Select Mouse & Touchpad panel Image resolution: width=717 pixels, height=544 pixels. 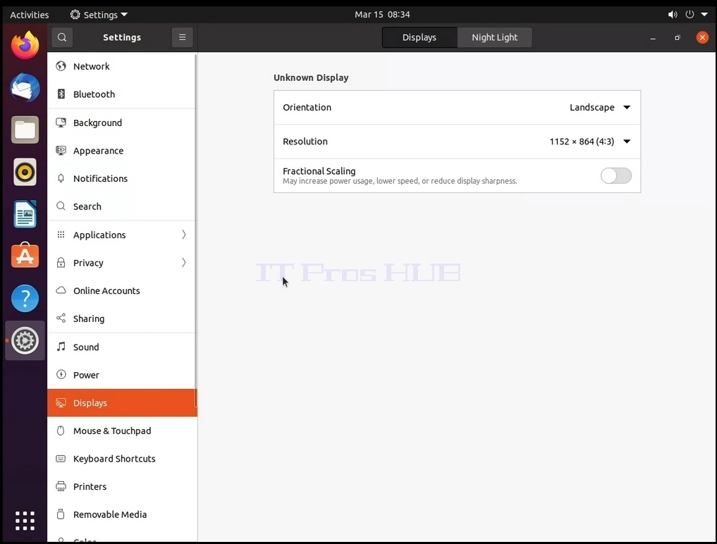point(122,431)
